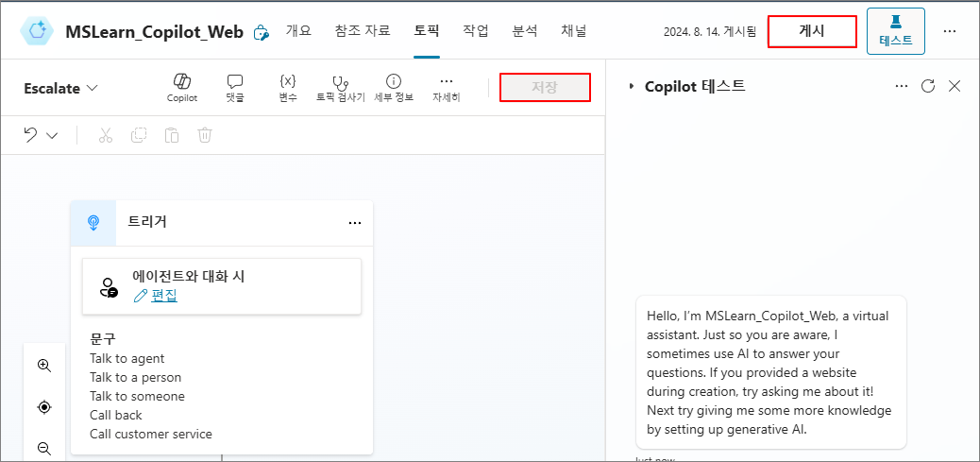Screen dimensions: 980x462
Task: Click the 문구 phrases label
Action: tap(103, 339)
